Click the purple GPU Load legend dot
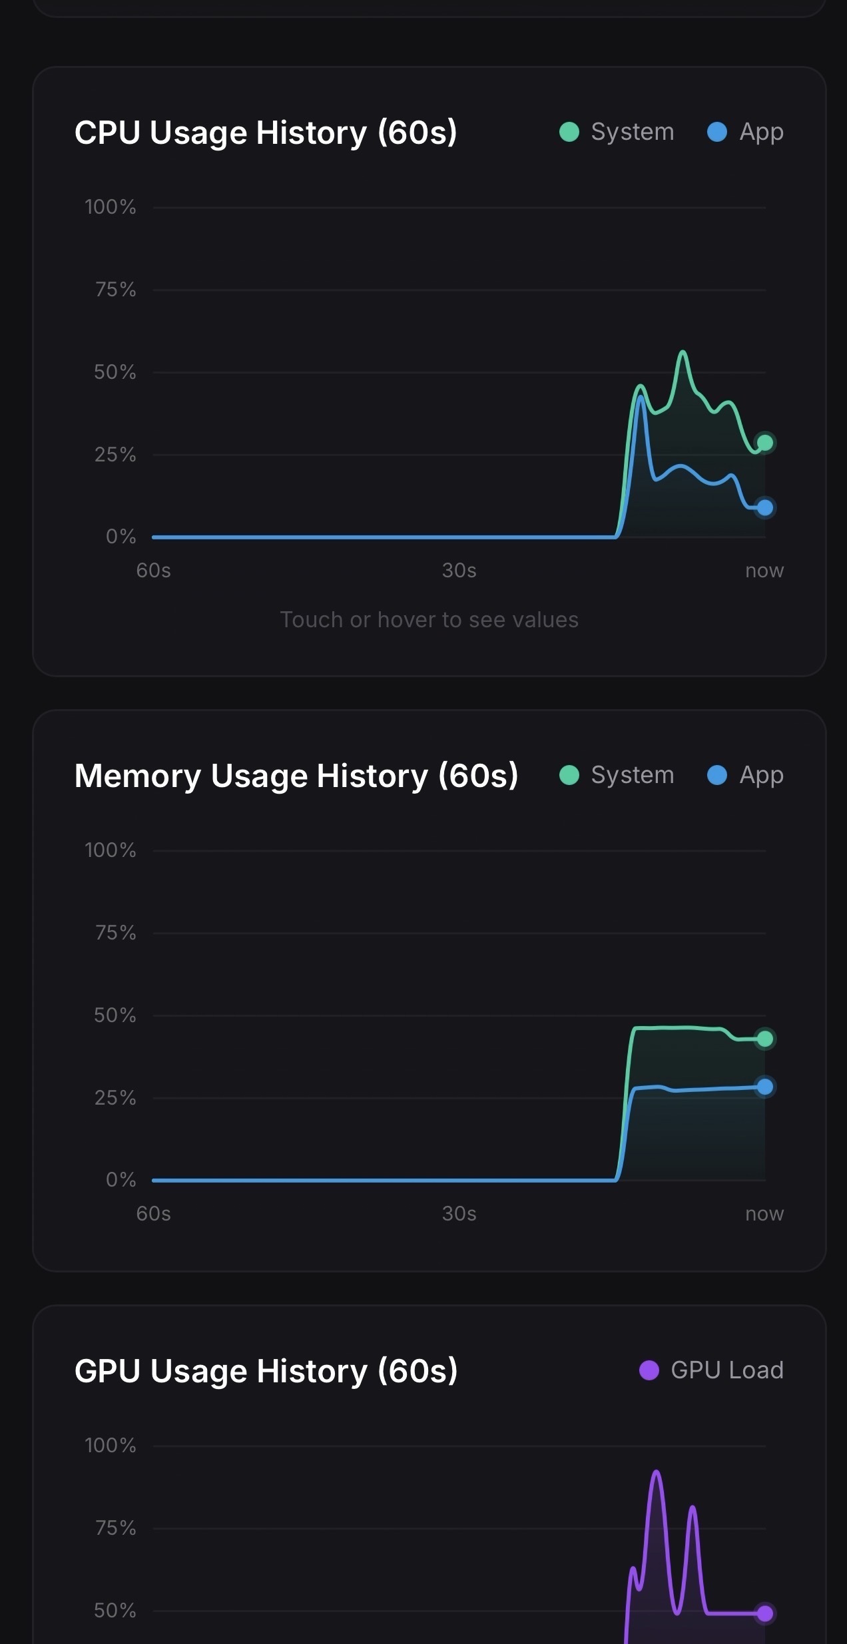Viewport: 847px width, 1644px height. click(x=649, y=1370)
